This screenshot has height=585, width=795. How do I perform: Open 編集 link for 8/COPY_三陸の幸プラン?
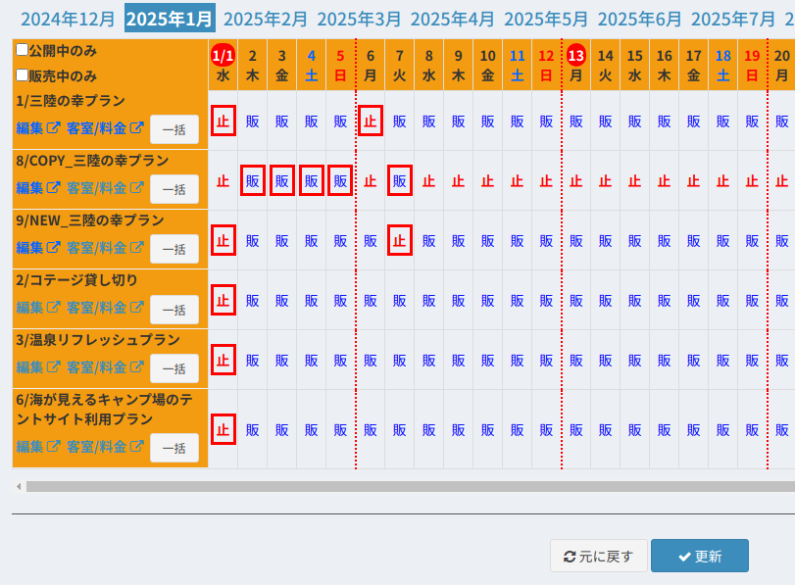[x=38, y=188]
